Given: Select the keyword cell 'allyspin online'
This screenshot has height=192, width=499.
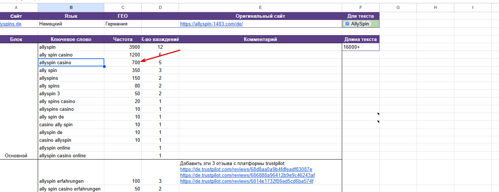Looking at the screenshot, I should 71,148.
